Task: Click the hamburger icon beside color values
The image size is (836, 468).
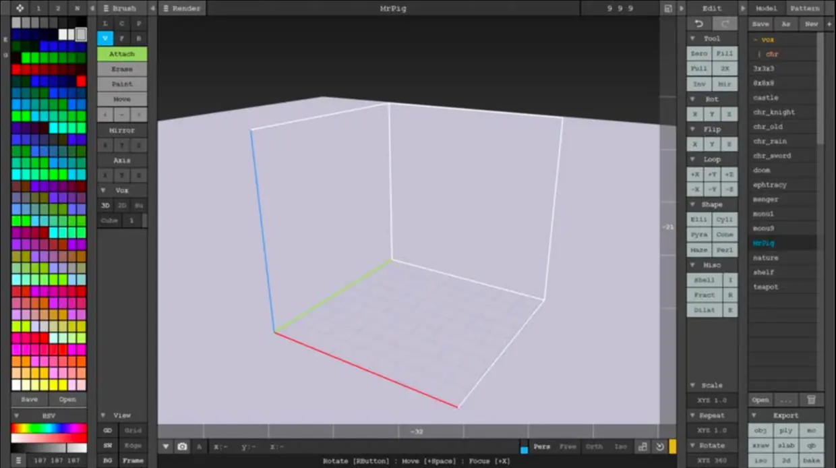Action: coord(20,461)
